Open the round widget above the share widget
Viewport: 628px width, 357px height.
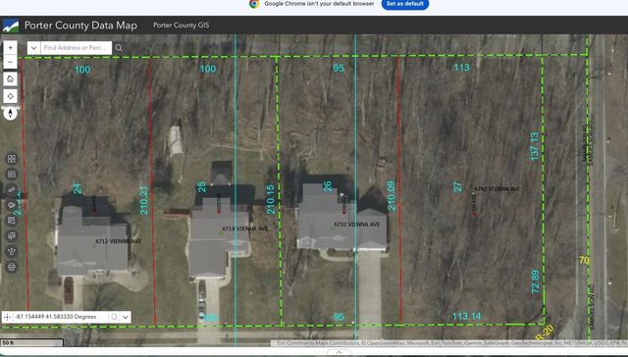point(12,235)
